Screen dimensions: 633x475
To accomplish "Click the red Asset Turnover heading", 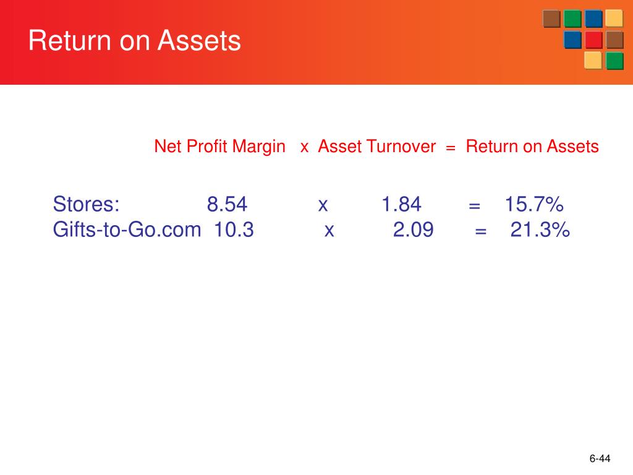I will point(376,146).
